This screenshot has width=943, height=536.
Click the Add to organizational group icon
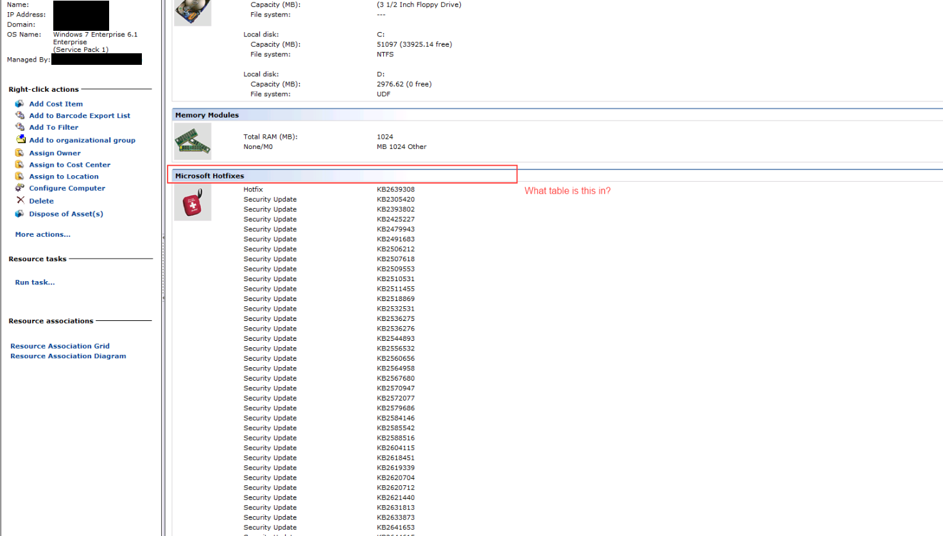21,139
